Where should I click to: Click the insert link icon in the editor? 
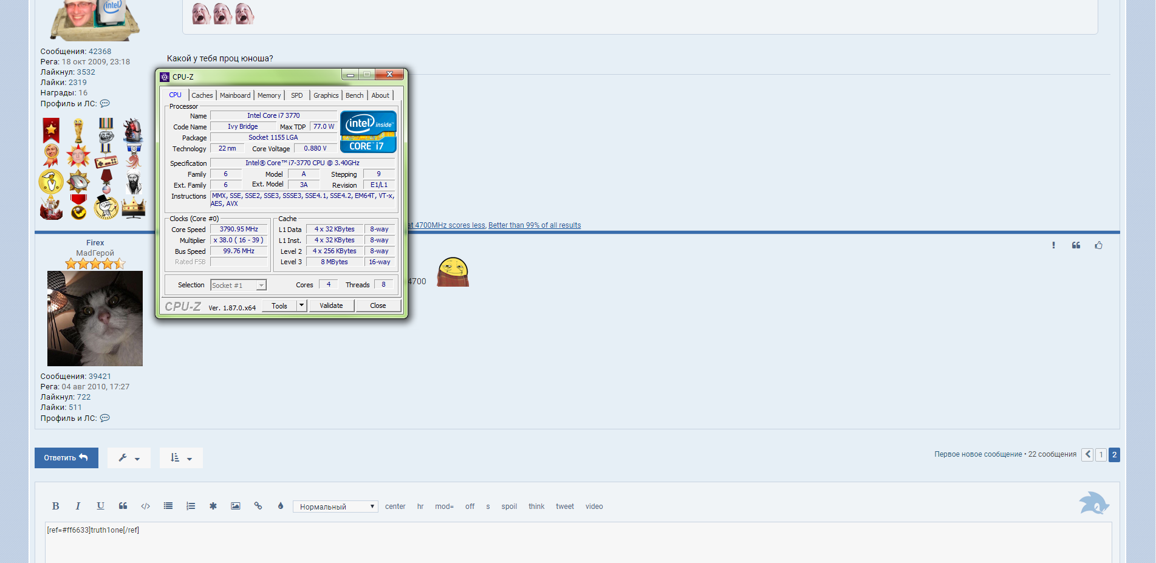point(258,506)
